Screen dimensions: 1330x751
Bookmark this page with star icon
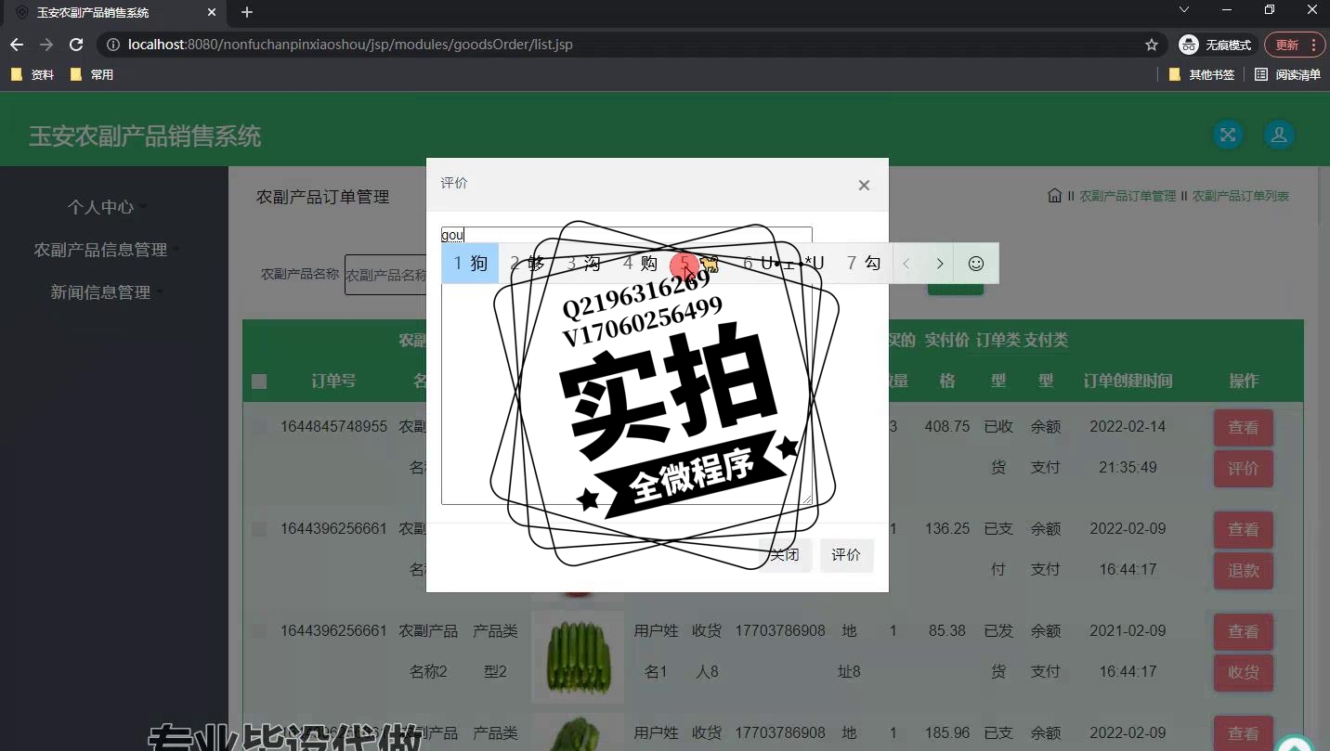tap(1152, 45)
